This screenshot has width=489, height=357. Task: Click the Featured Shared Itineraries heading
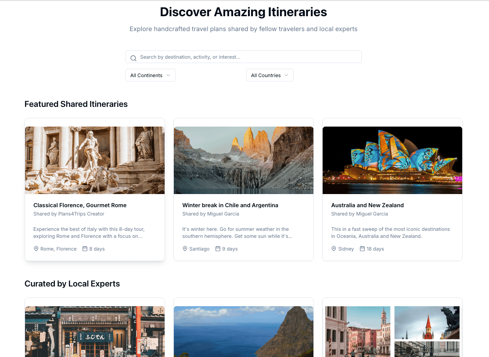point(76,104)
